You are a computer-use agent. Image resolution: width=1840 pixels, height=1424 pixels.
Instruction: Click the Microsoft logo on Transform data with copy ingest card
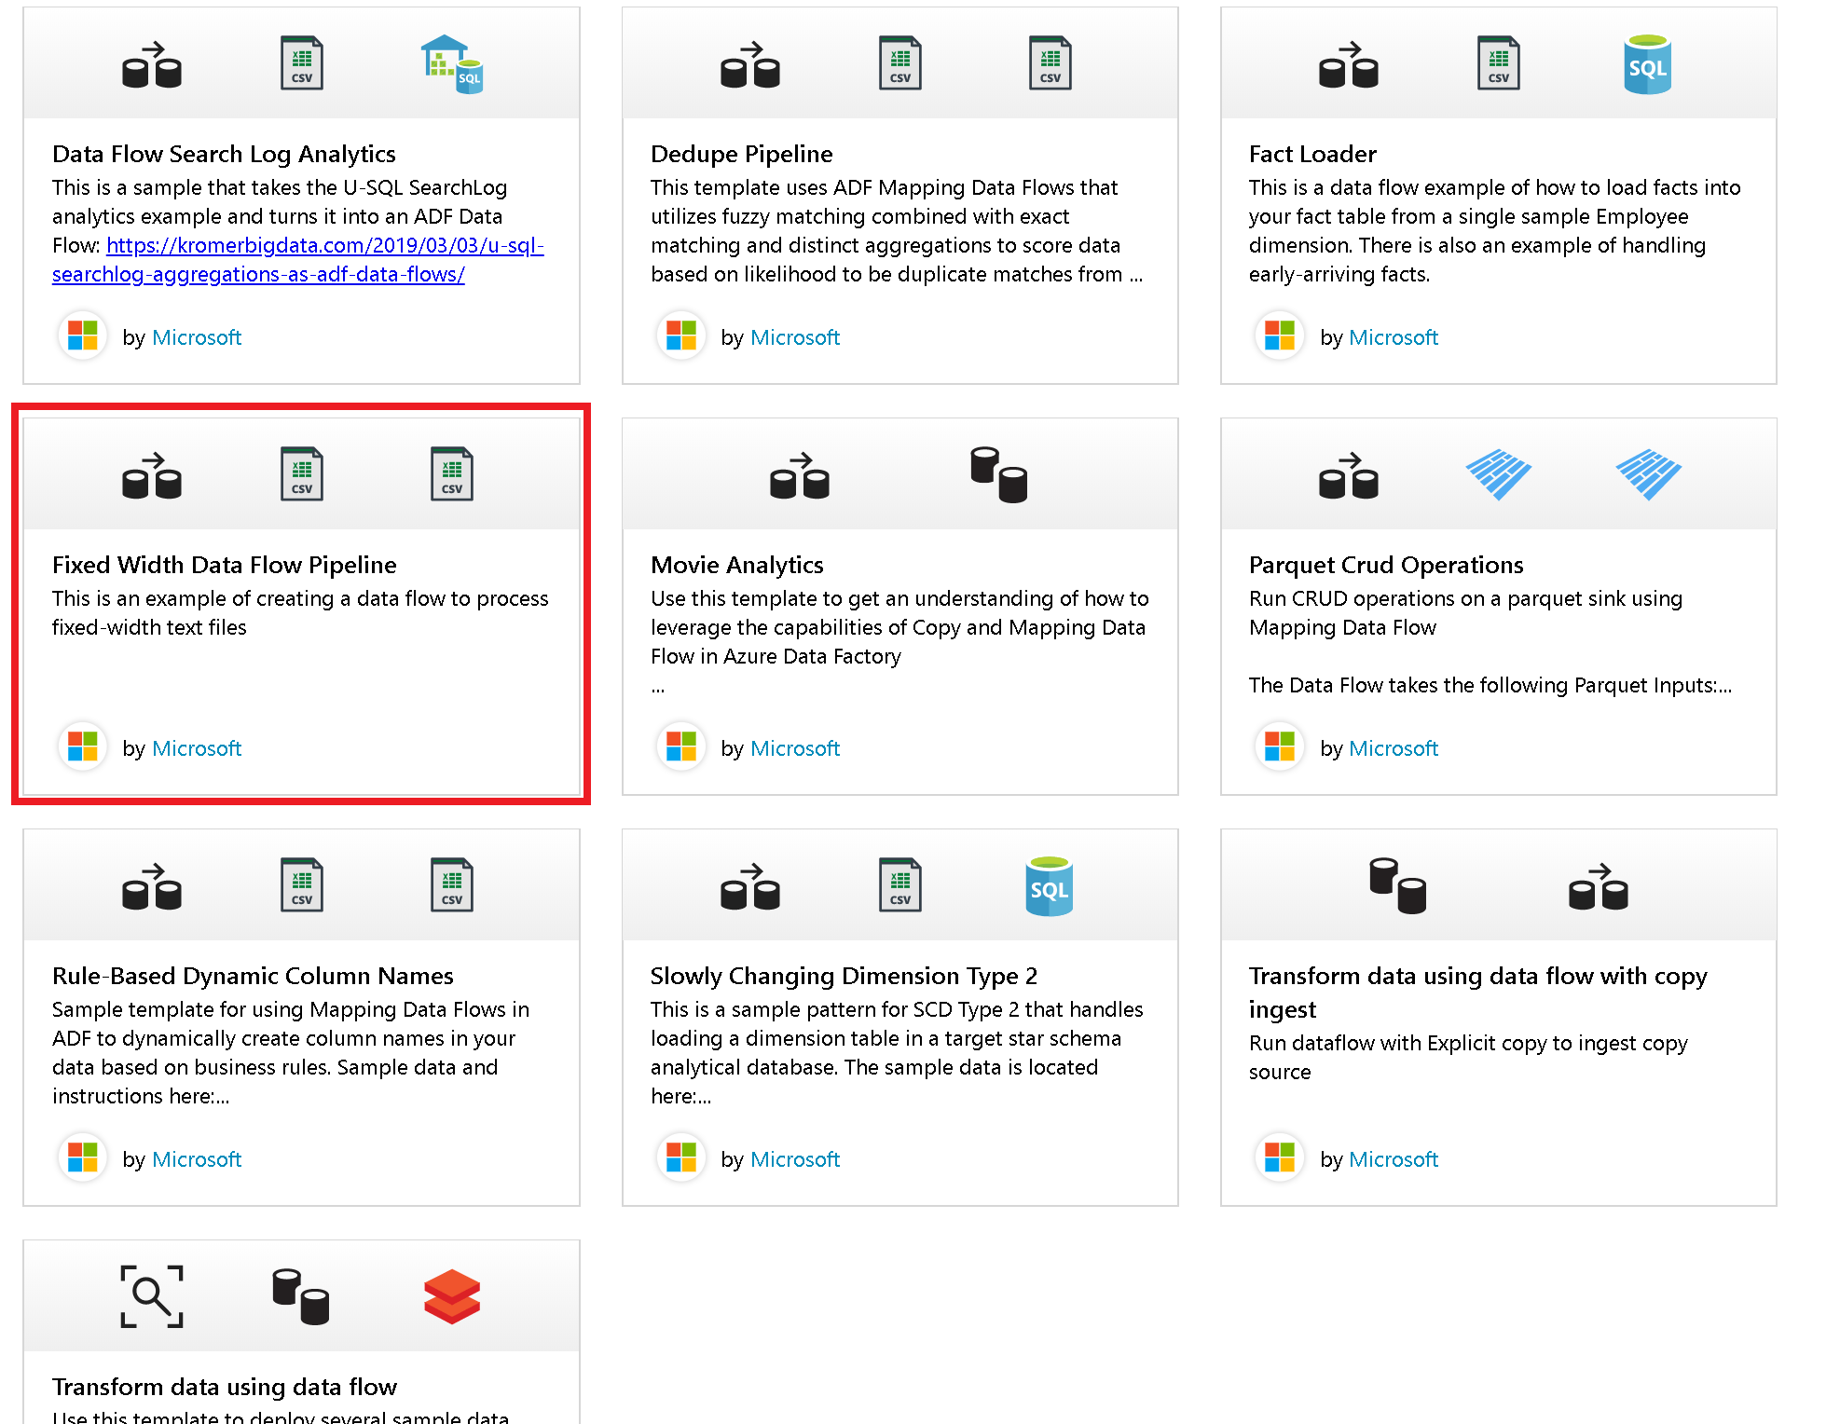tap(1280, 1157)
